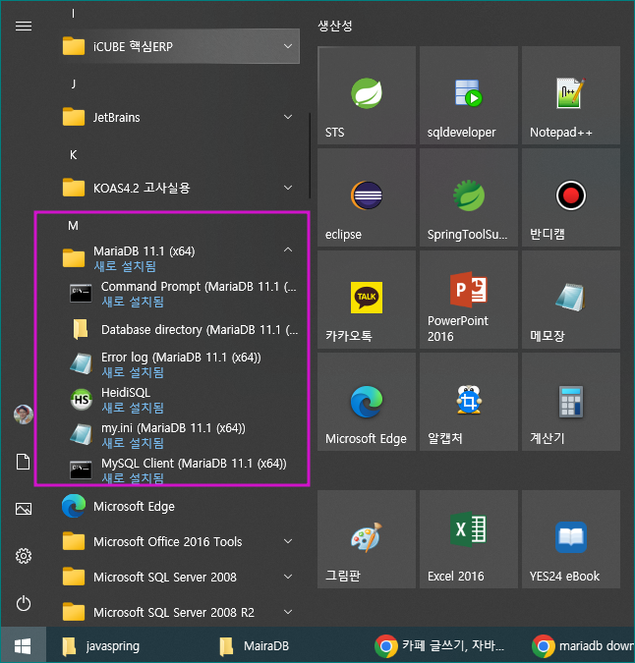Switch to 카페 글쓰기 Chrome window

click(440, 645)
